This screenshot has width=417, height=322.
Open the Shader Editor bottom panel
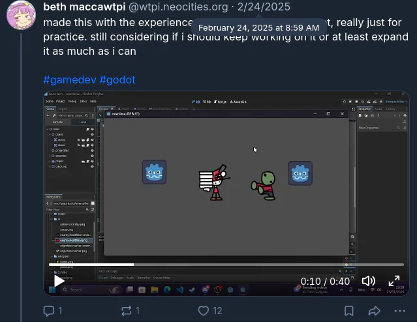(161, 278)
